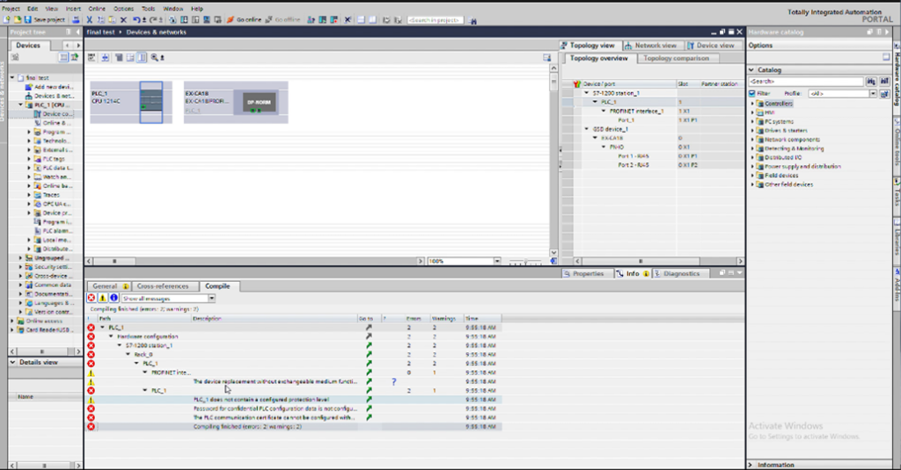Select Port 2 - RJ45 row
The height and width of the screenshot is (470, 901).
pos(652,164)
